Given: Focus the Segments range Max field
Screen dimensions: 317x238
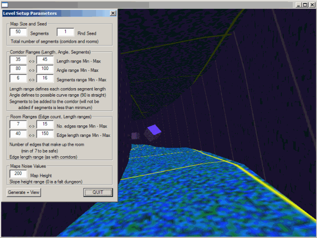Looking at the screenshot, I should [45, 78].
